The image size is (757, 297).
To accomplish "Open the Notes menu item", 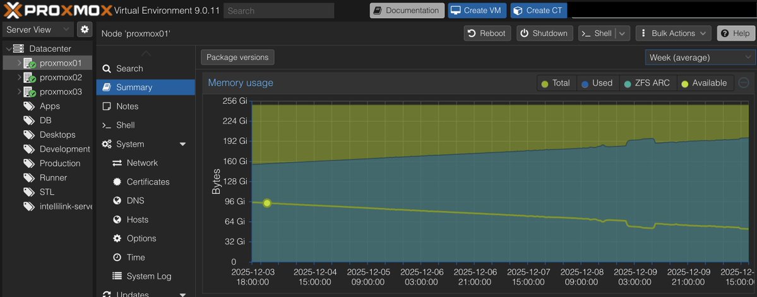I will (146, 106).
